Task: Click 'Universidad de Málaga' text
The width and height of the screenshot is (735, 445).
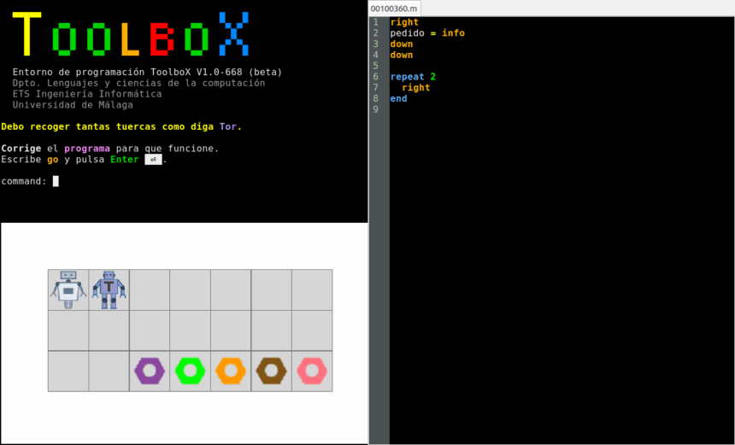Action: [73, 105]
